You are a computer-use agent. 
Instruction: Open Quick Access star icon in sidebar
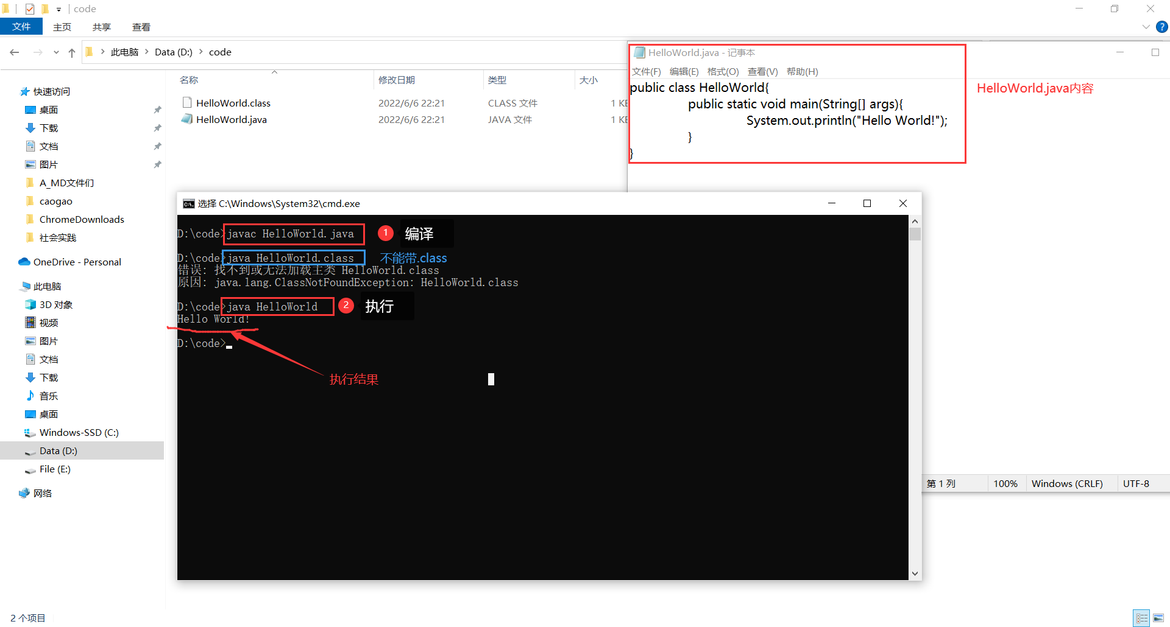pos(24,92)
